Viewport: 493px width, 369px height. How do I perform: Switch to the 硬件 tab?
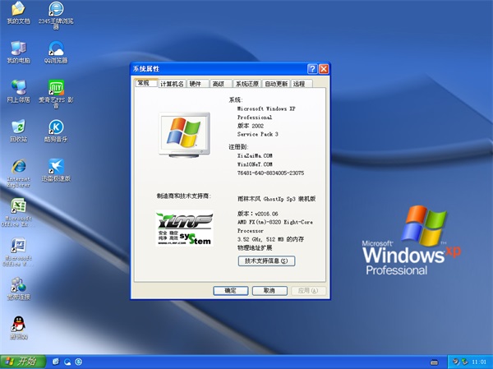tap(196, 84)
